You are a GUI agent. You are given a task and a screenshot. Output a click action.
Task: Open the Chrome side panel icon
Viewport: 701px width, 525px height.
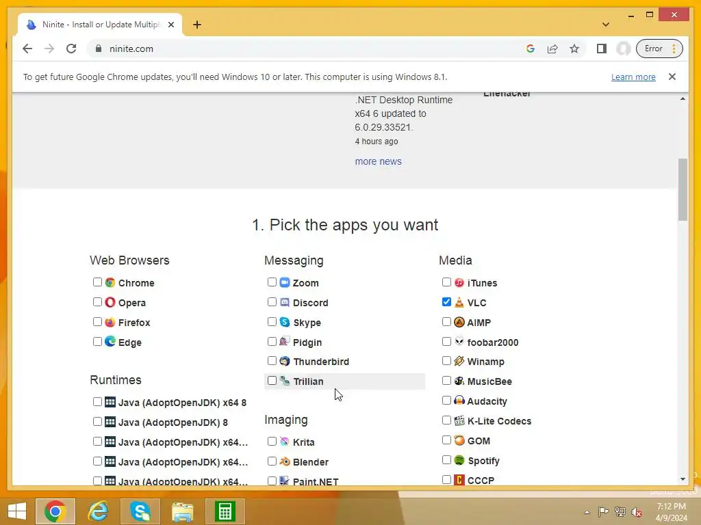(x=602, y=49)
